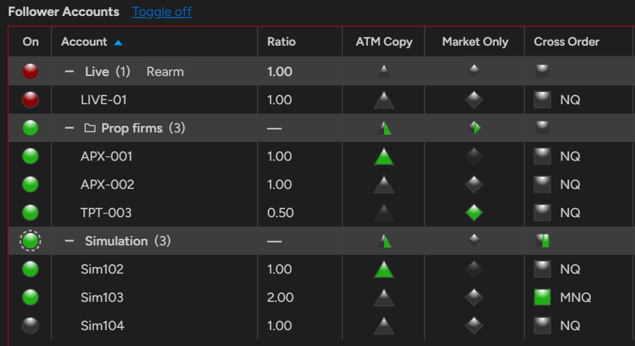
Task: Click the On column header
Action: (x=30, y=42)
